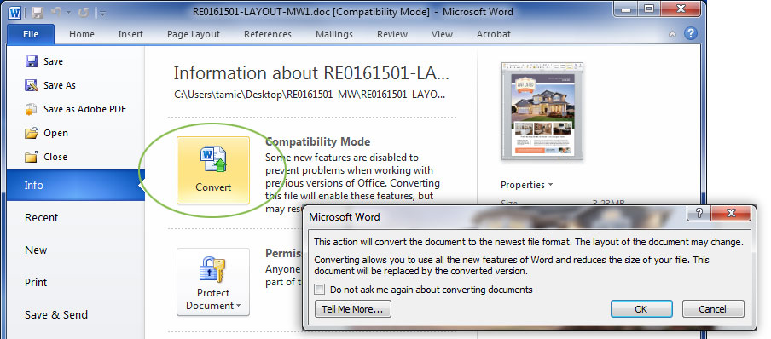This screenshot has width=771, height=339.
Task: Click the Undo arrow in Quick Access Toolbar
Action: tap(56, 12)
